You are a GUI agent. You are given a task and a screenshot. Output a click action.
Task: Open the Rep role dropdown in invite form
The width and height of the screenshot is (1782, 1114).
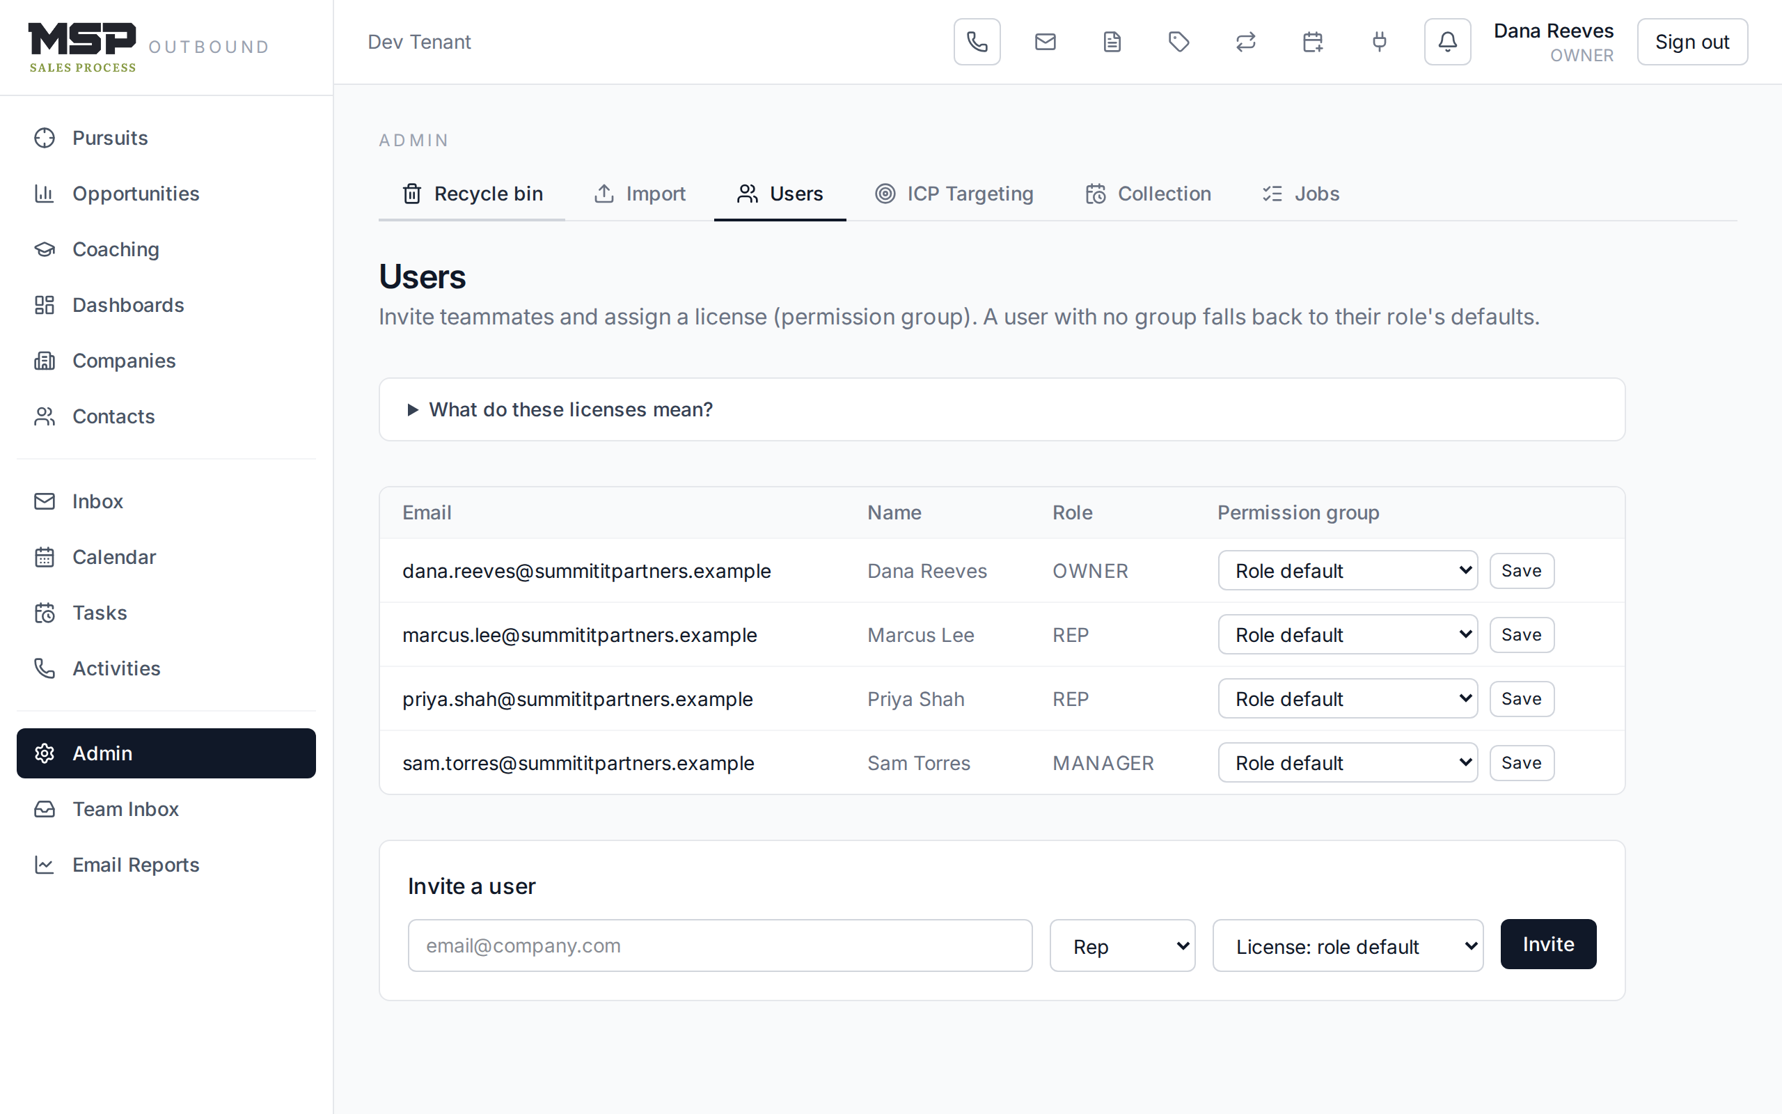(1122, 946)
